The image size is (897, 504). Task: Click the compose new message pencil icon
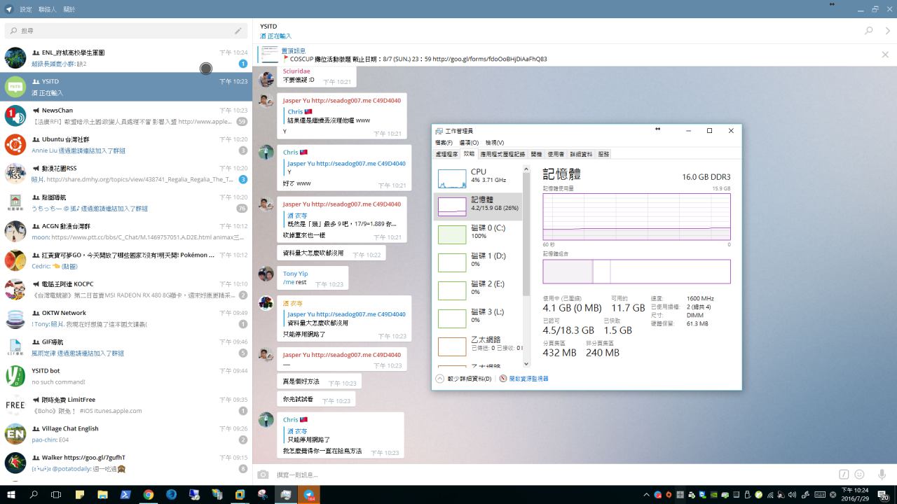point(238,31)
